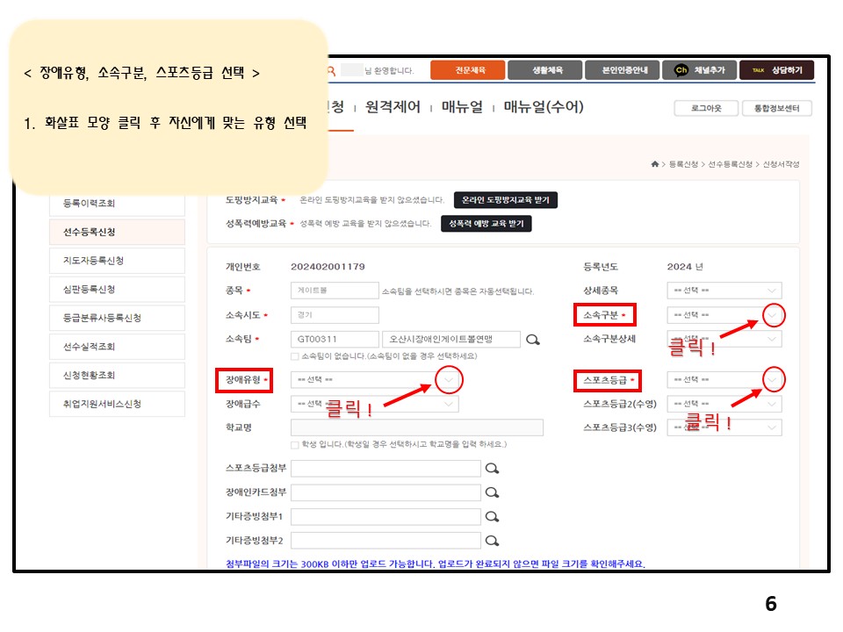843x632 pixels.
Task: Open 상담하기 talk consultation
Action: tap(776, 70)
